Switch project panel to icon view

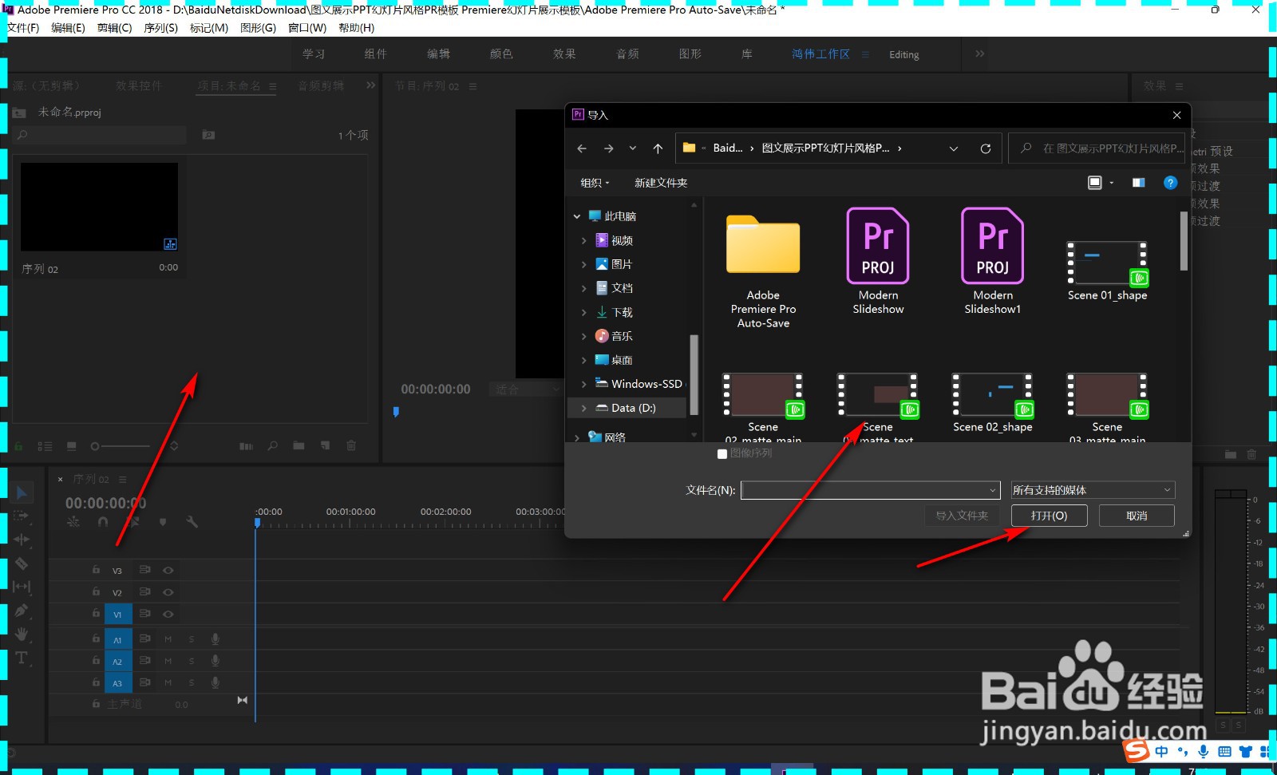(x=72, y=446)
